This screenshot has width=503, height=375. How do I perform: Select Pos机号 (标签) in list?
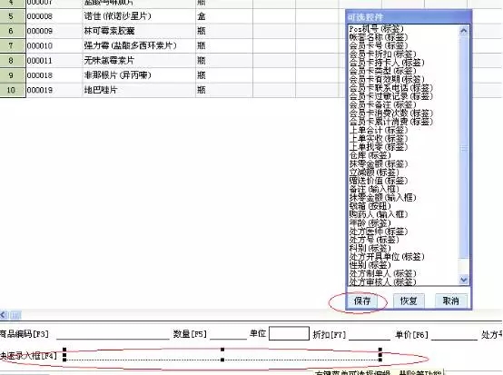coord(376,29)
